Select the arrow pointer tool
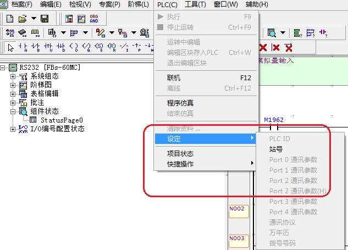This screenshot has width=348, height=250. (x=10, y=47)
